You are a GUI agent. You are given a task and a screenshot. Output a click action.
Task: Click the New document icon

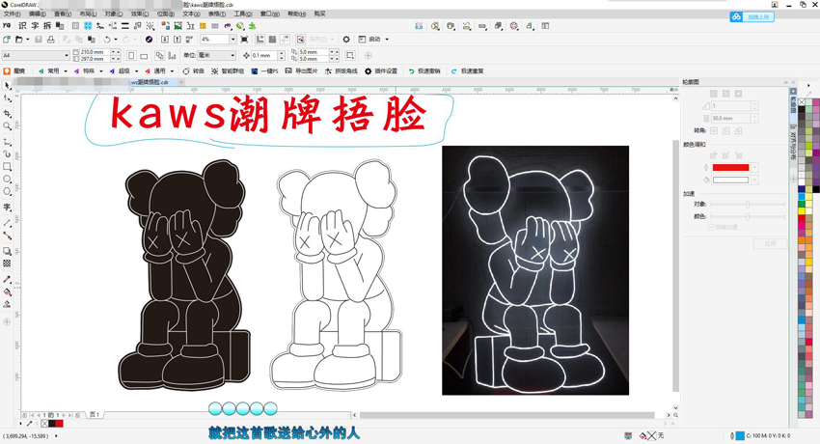coord(7,40)
